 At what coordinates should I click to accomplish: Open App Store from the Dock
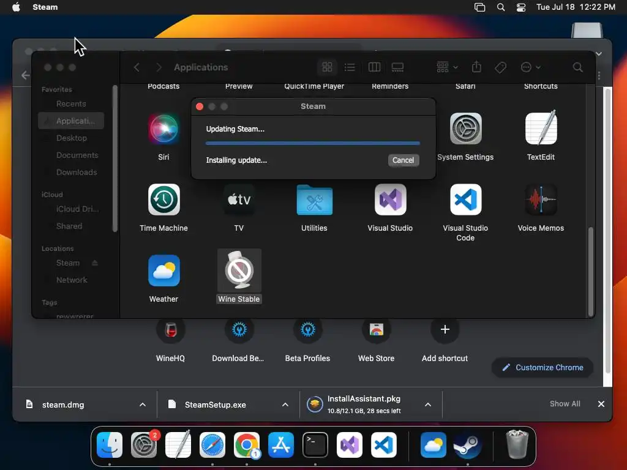(x=280, y=445)
